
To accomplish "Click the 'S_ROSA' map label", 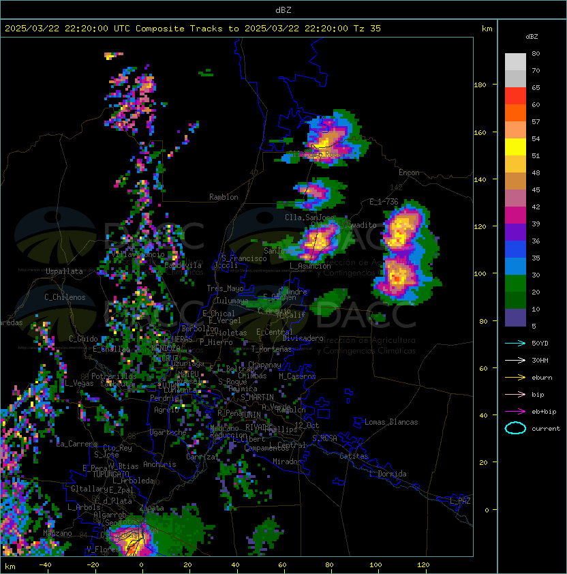I will point(324,438).
